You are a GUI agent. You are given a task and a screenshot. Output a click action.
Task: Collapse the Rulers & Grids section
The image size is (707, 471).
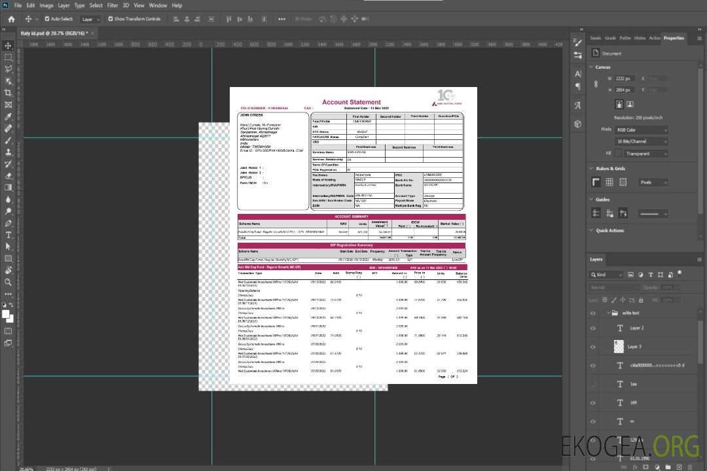pos(591,168)
